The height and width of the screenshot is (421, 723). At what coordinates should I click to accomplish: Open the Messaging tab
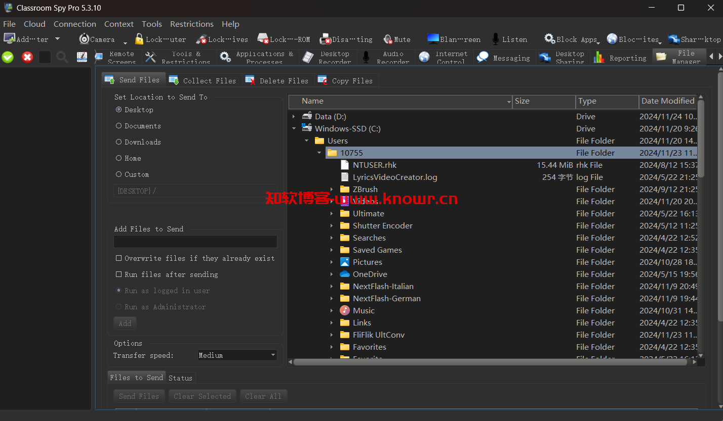click(504, 58)
